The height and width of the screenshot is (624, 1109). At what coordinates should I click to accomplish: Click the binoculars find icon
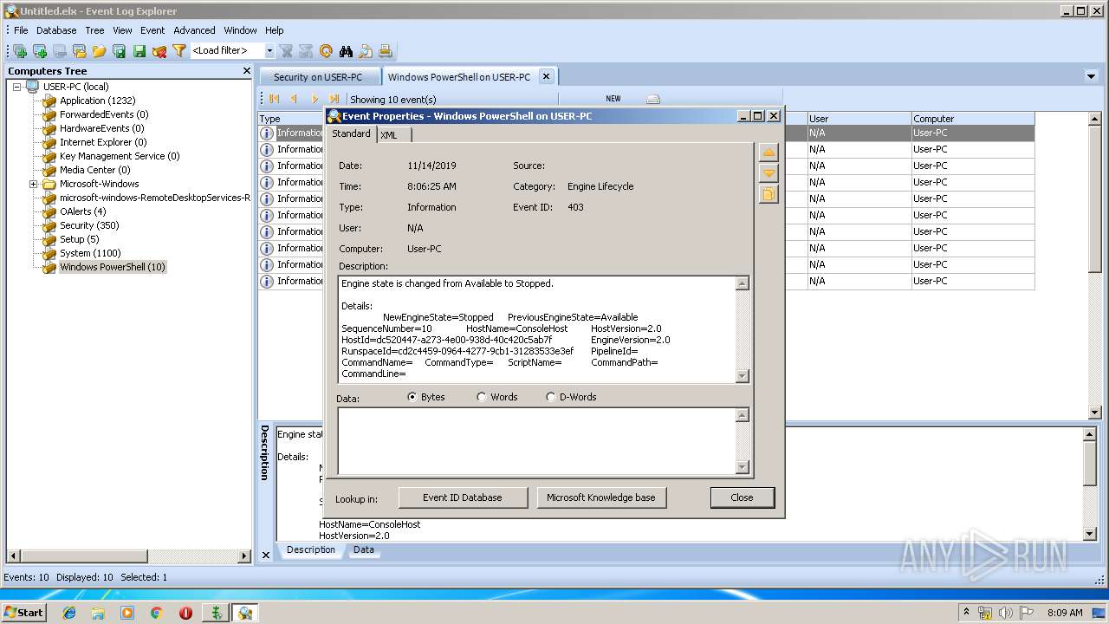(346, 51)
